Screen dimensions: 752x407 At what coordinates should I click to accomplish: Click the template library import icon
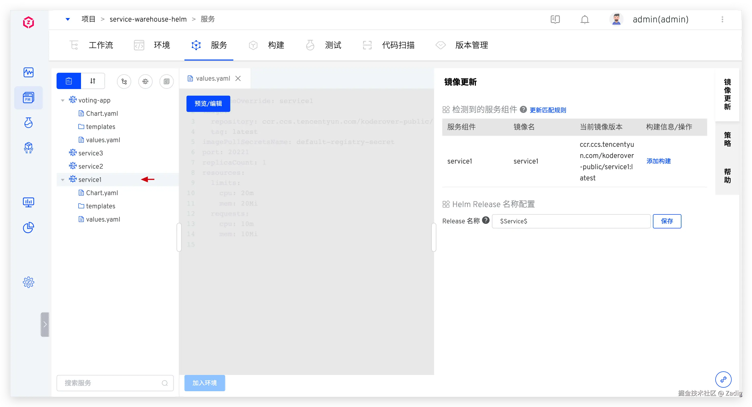(x=166, y=81)
